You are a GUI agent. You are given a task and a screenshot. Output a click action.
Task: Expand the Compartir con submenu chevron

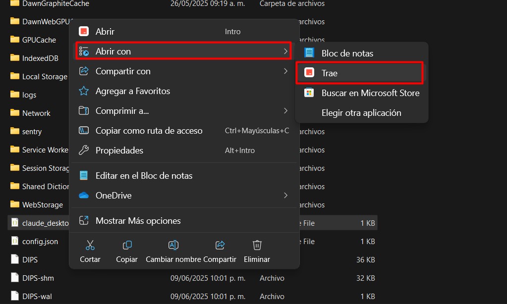pyautogui.click(x=285, y=71)
